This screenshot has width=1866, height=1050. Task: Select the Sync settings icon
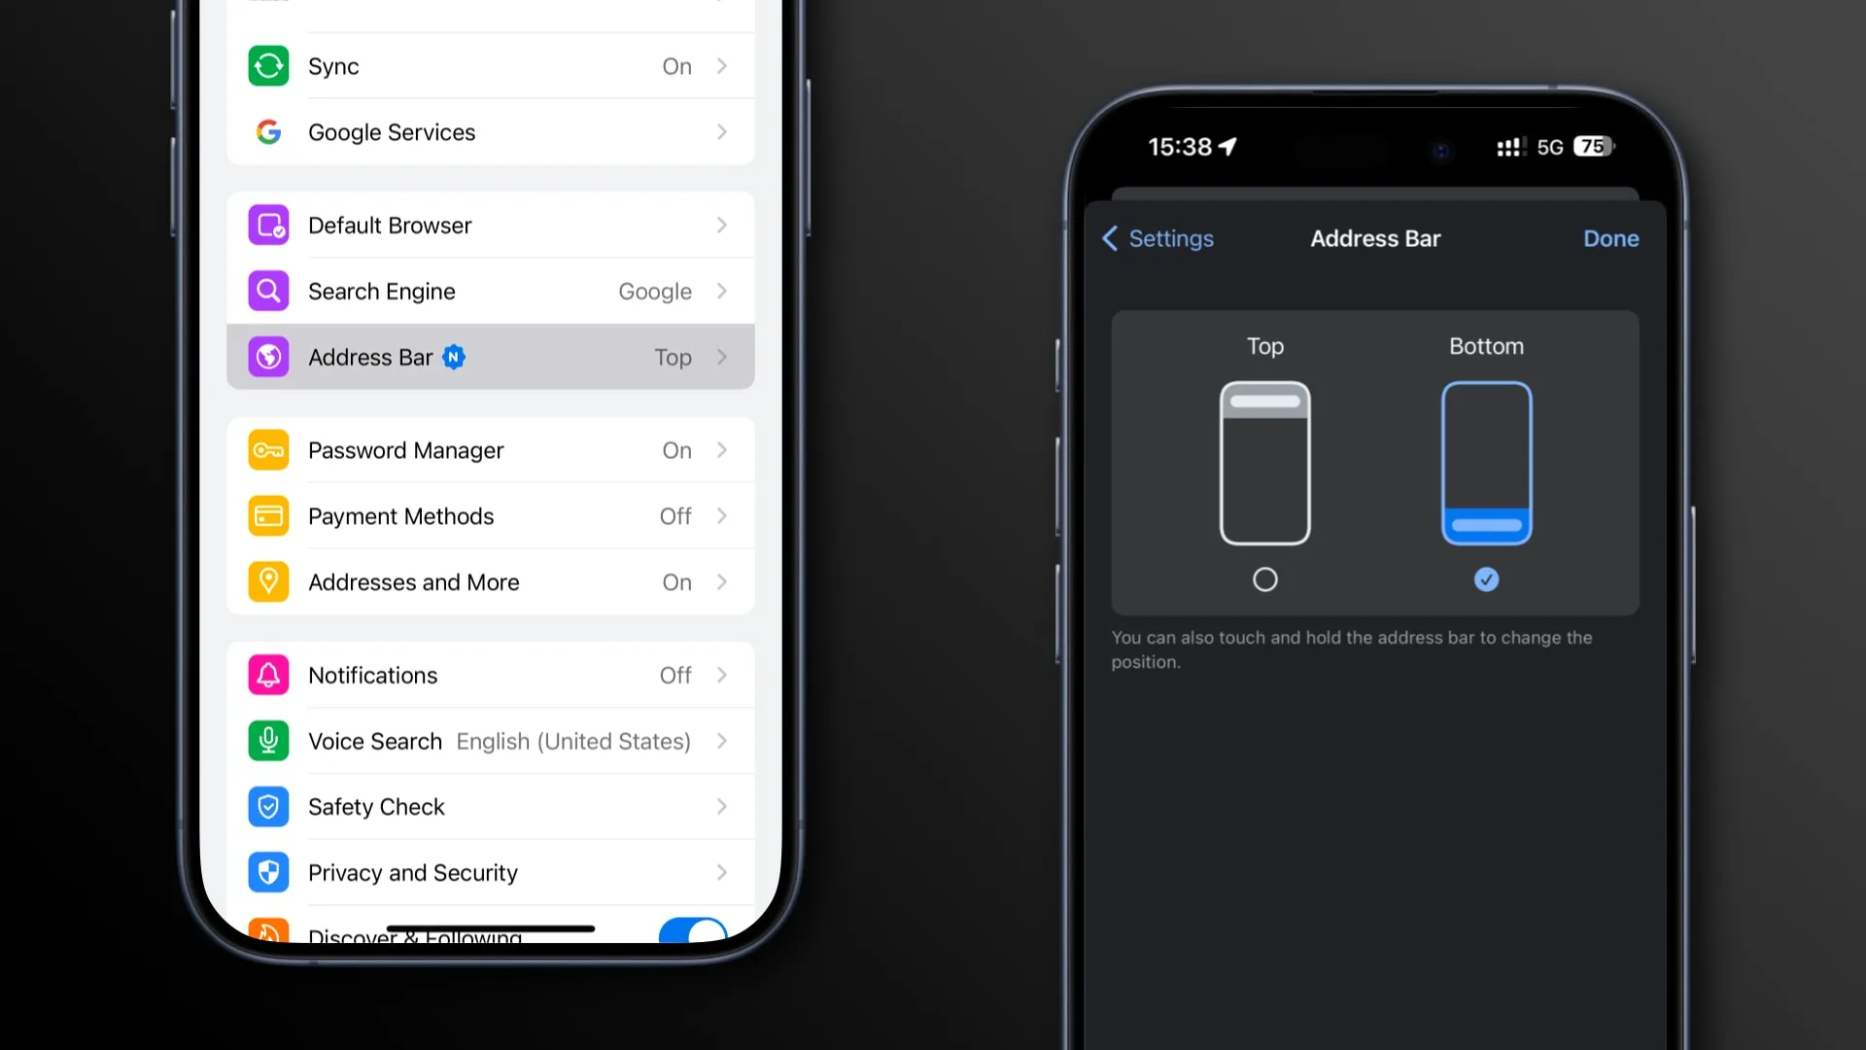point(268,65)
